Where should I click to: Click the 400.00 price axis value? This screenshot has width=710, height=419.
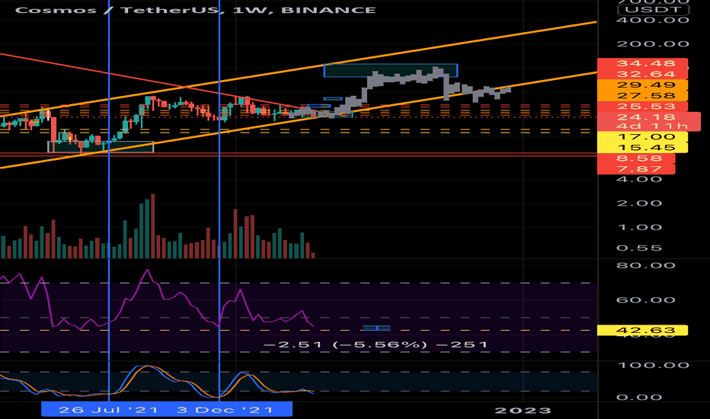coord(653,20)
